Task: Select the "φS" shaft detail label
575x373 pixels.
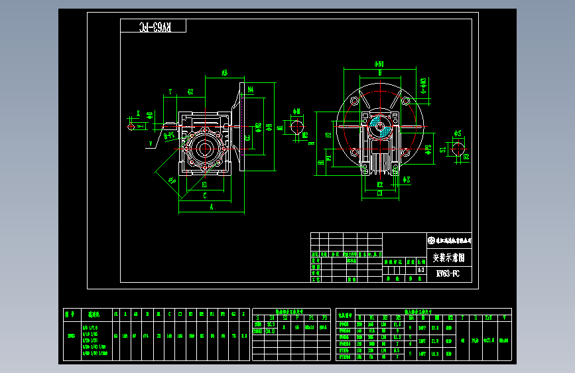Action: [458, 133]
